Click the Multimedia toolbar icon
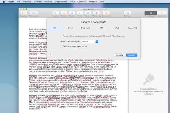 [96, 13]
